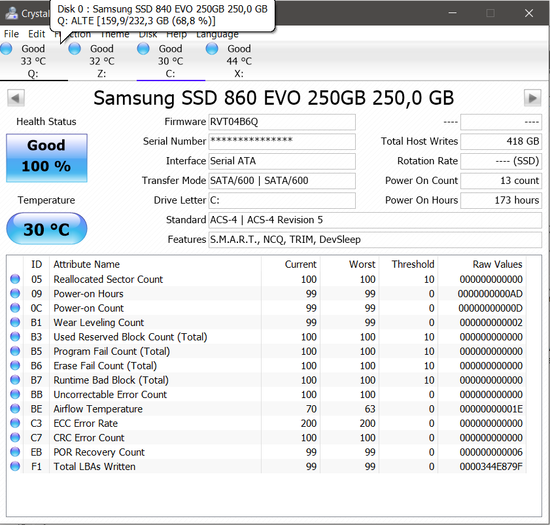Click raw value 0000344E879F
550x525 pixels.
click(x=490, y=467)
